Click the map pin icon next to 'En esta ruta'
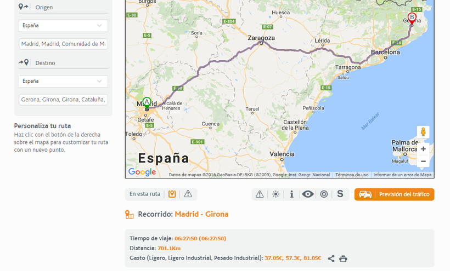 coord(172,194)
